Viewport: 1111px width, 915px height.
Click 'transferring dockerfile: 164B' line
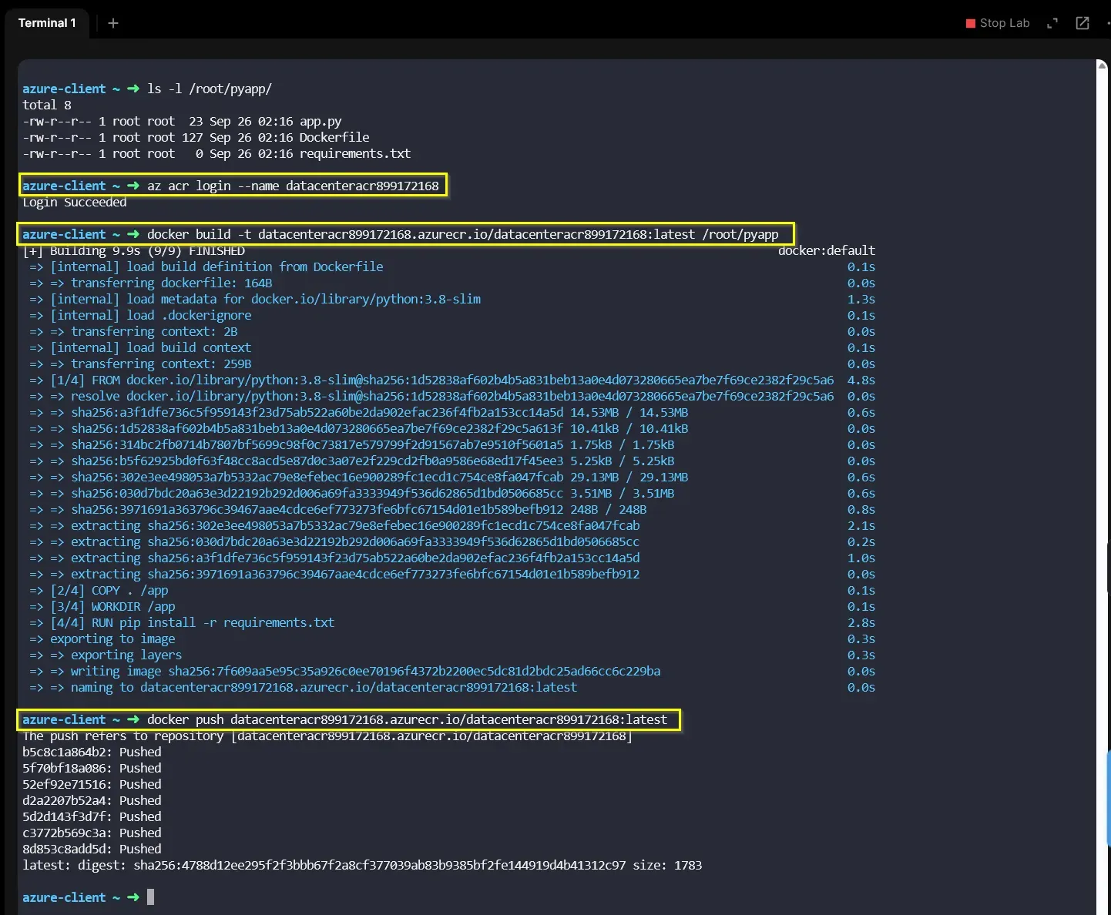[150, 283]
